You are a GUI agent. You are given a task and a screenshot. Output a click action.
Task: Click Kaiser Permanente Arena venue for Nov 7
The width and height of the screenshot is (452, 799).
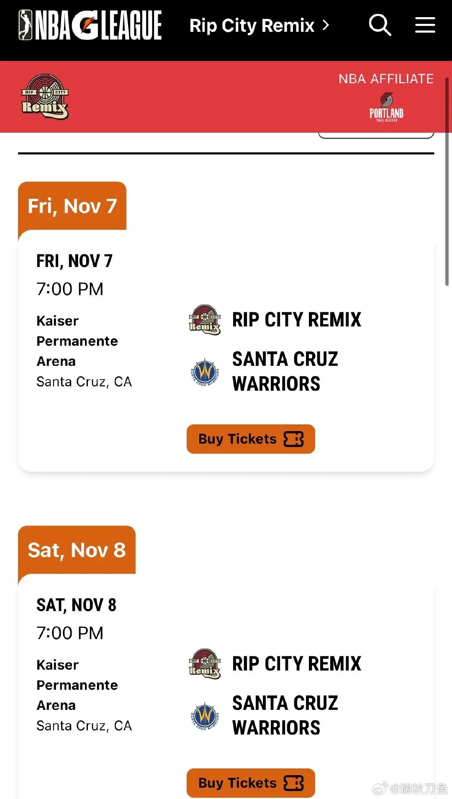(77, 341)
